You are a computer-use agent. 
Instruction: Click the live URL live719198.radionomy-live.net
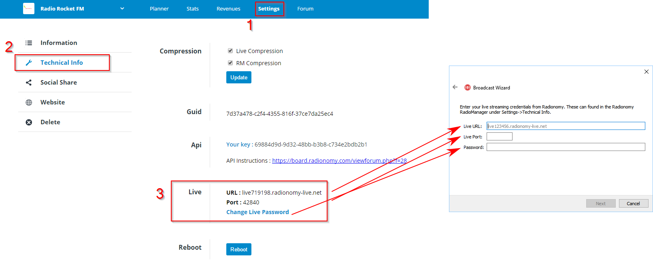click(x=282, y=193)
